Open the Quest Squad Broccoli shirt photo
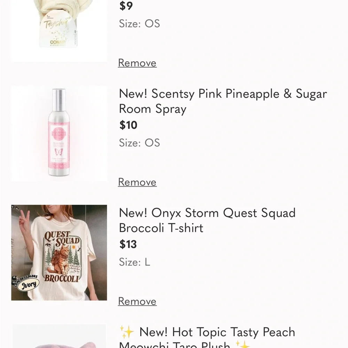This screenshot has height=348, width=348. 59,253
